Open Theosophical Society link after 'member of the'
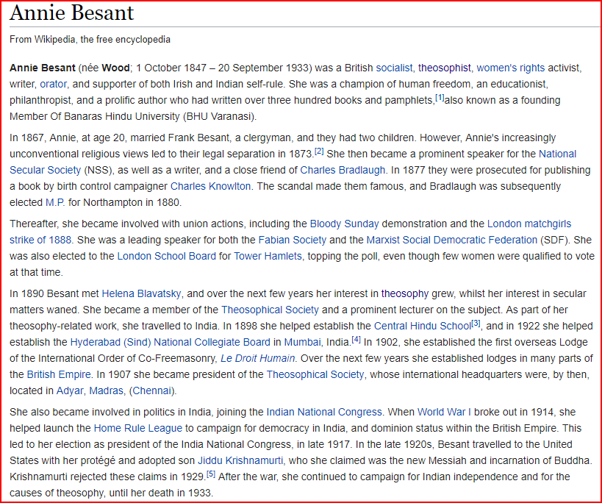This screenshot has height=503, width=602. tap(270, 310)
